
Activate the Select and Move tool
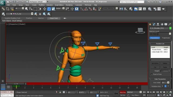pos(45,9)
